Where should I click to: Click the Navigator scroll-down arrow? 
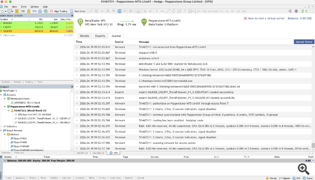[72, 149]
